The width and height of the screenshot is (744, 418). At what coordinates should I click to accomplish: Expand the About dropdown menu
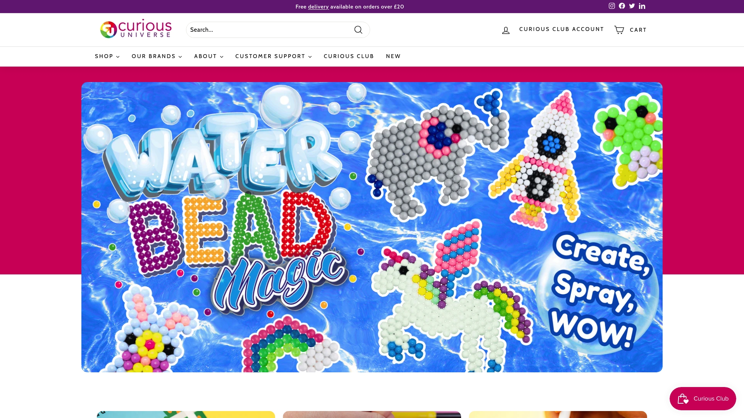pyautogui.click(x=209, y=57)
